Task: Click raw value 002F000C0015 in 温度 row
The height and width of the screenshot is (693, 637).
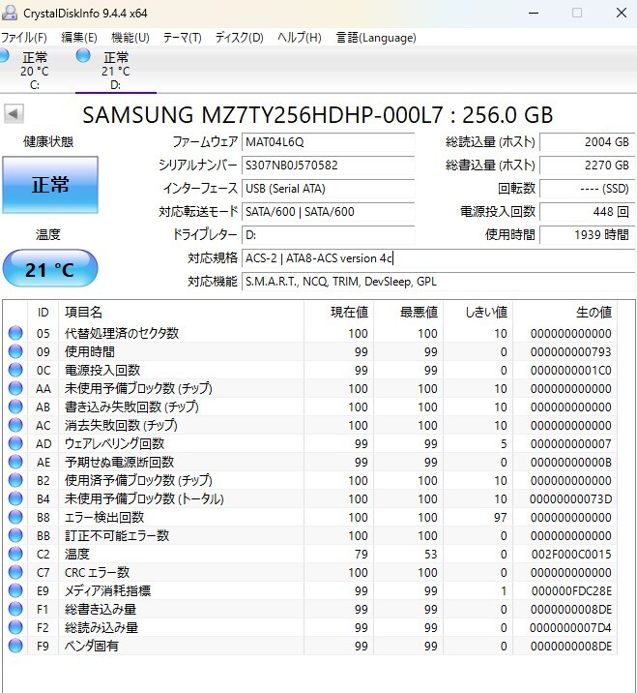Action: 571,555
